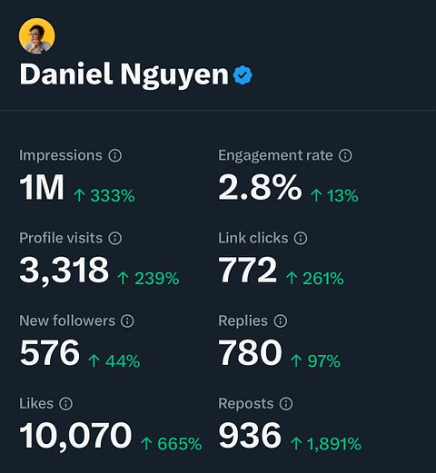Select the 3,318 profile visits number
Screen dimensions: 436x473
coord(64,271)
